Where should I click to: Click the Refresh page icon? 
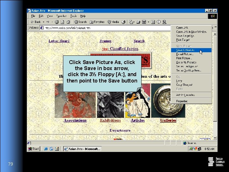click(x=62, y=22)
